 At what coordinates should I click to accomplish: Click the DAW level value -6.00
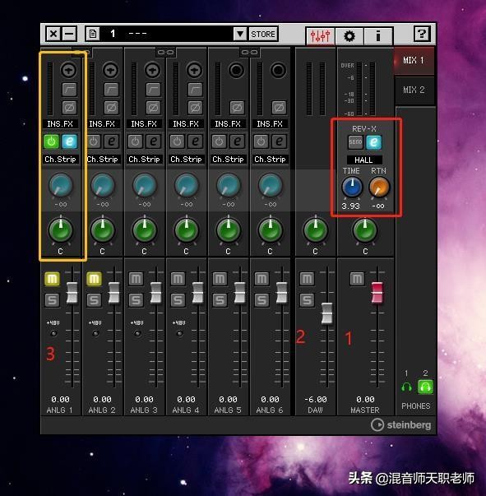click(x=316, y=400)
